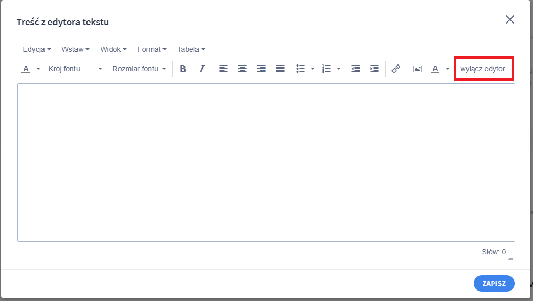The height and width of the screenshot is (301, 533).
Task: Click the editor resize handle corner
Action: (x=510, y=257)
